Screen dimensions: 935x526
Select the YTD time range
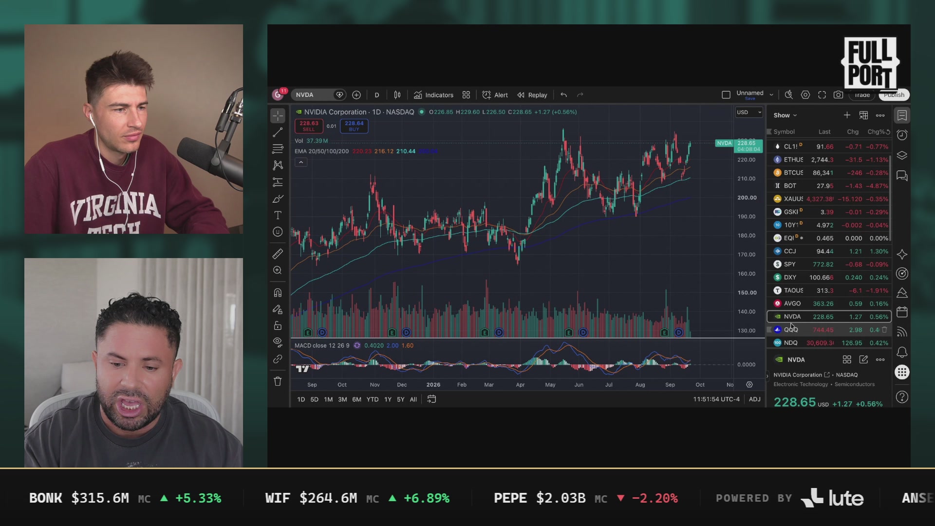point(372,399)
